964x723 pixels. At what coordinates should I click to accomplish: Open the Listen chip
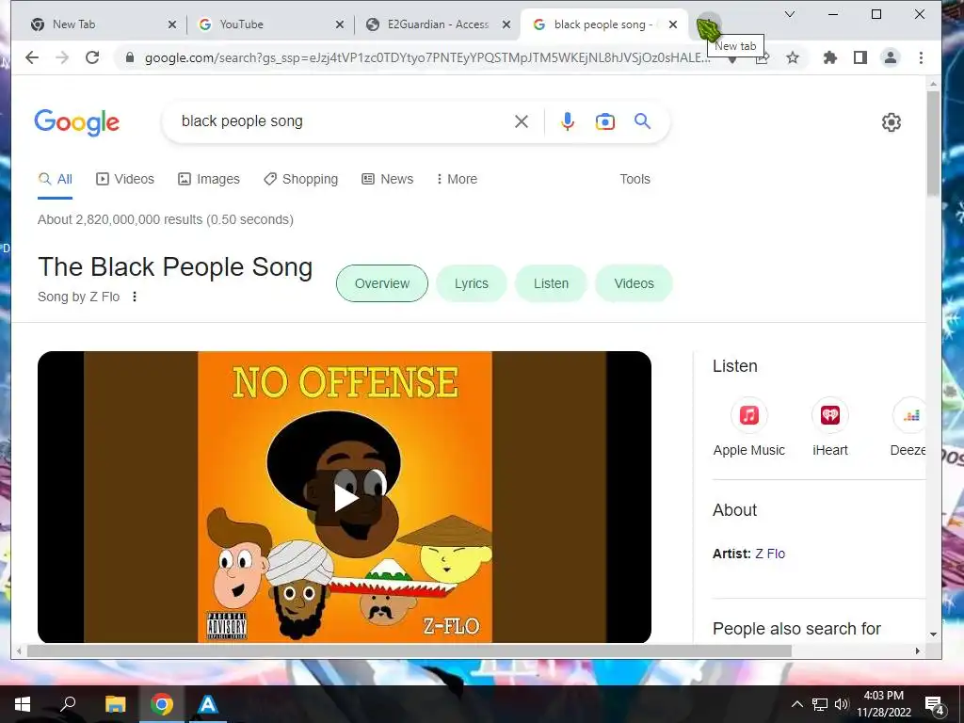pyautogui.click(x=551, y=283)
